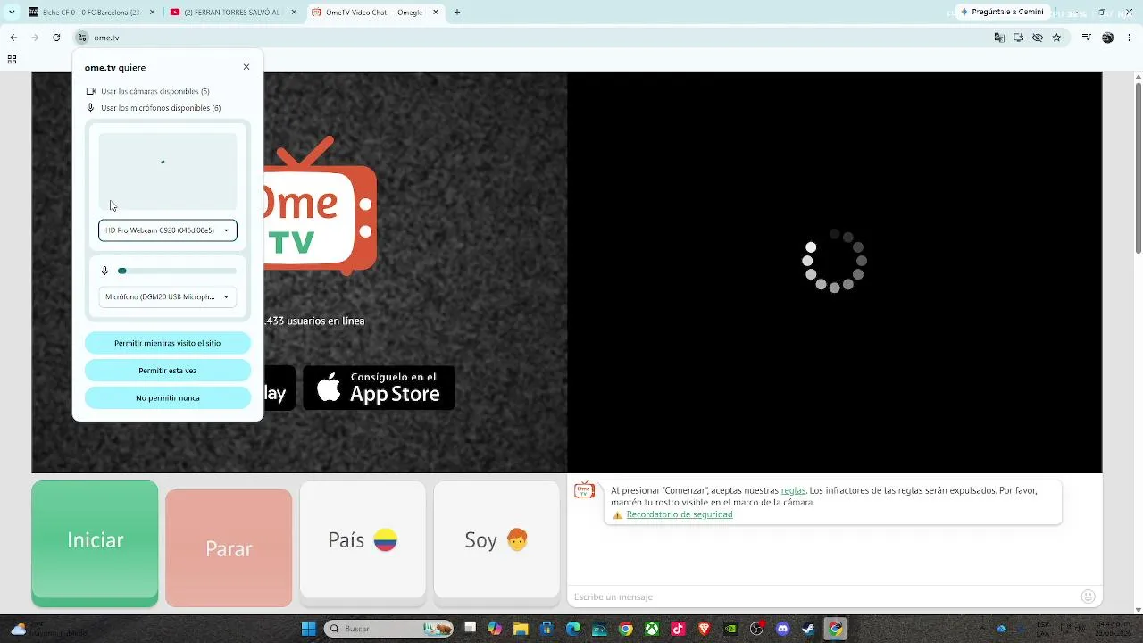This screenshot has height=643, width=1143.
Task: Translate this page icon in address bar
Action: [999, 38]
